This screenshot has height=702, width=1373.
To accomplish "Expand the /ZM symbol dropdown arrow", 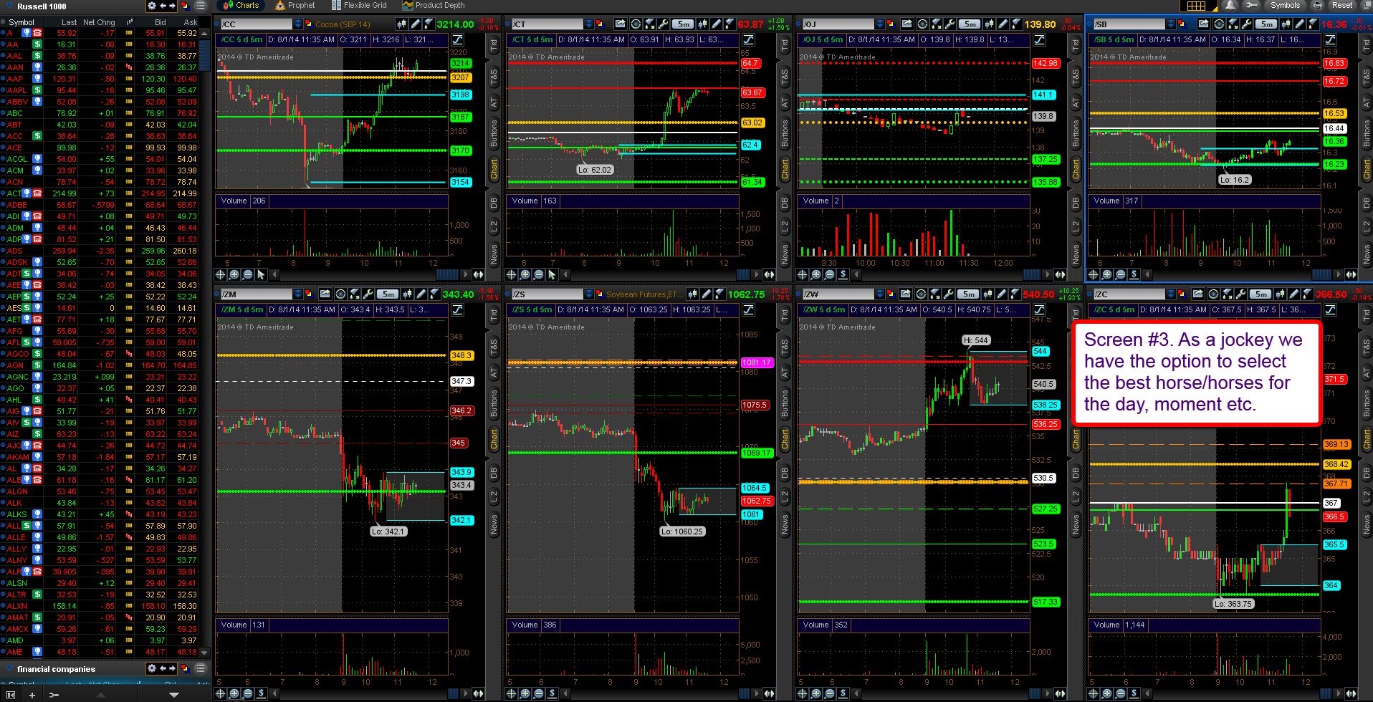I will click(298, 294).
